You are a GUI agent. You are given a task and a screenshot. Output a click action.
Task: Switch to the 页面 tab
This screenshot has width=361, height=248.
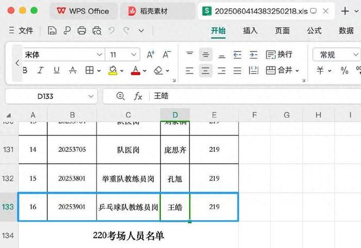click(x=282, y=30)
